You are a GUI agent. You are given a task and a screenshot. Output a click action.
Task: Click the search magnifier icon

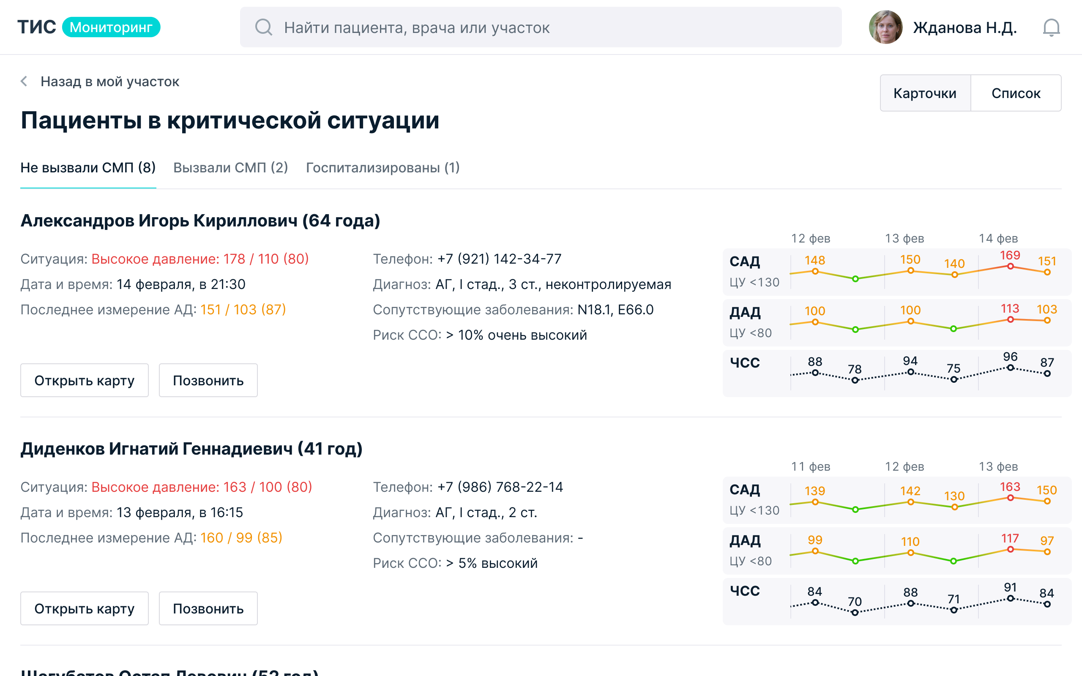264,27
